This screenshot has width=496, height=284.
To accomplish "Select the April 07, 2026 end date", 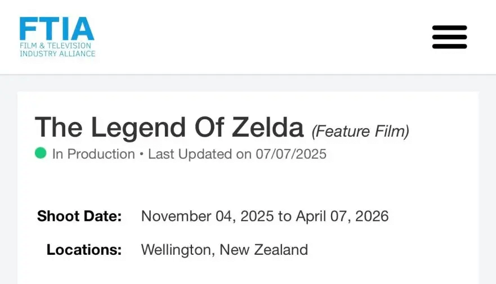I will 342,216.
